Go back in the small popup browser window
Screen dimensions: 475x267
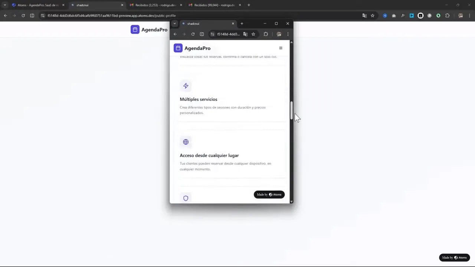tap(175, 34)
